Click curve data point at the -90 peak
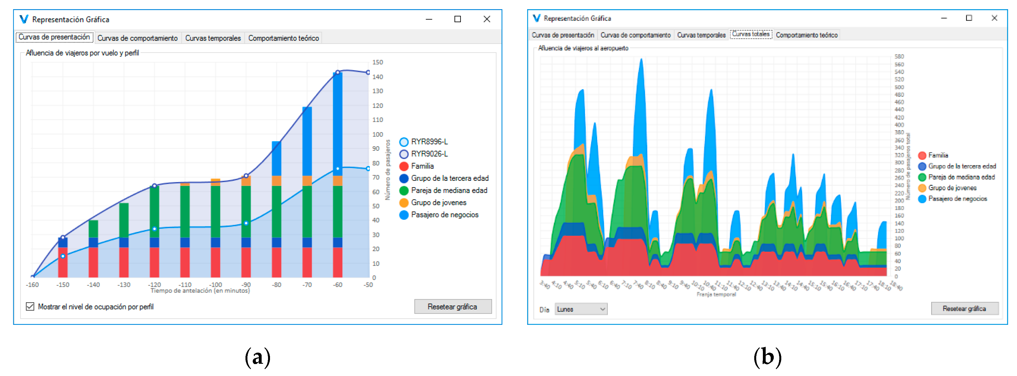Viewport: 1017px width, 376px height. pyautogui.click(x=246, y=176)
